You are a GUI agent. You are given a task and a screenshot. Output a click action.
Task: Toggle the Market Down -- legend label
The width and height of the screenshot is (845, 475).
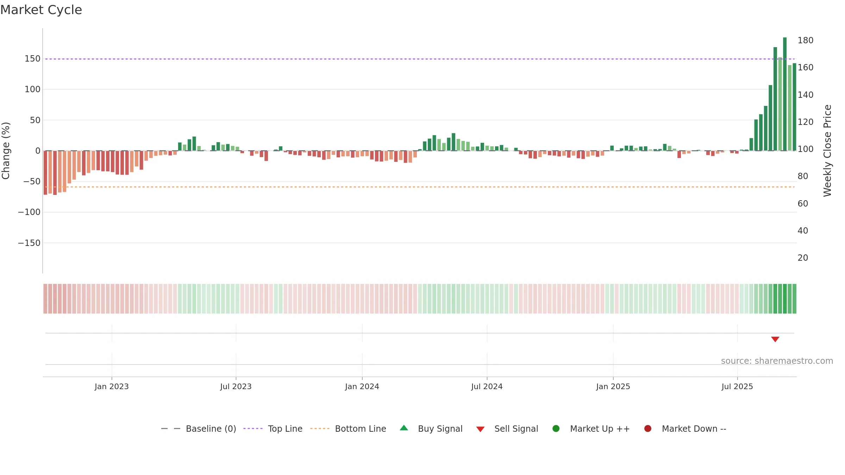pyautogui.click(x=694, y=429)
